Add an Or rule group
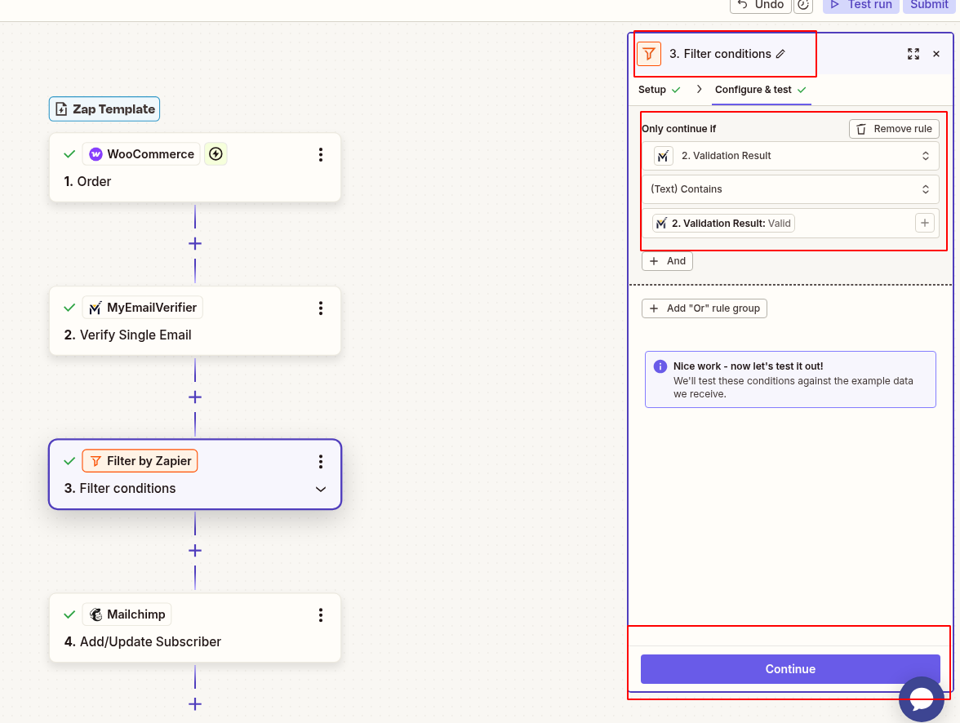The image size is (960, 723). point(704,308)
